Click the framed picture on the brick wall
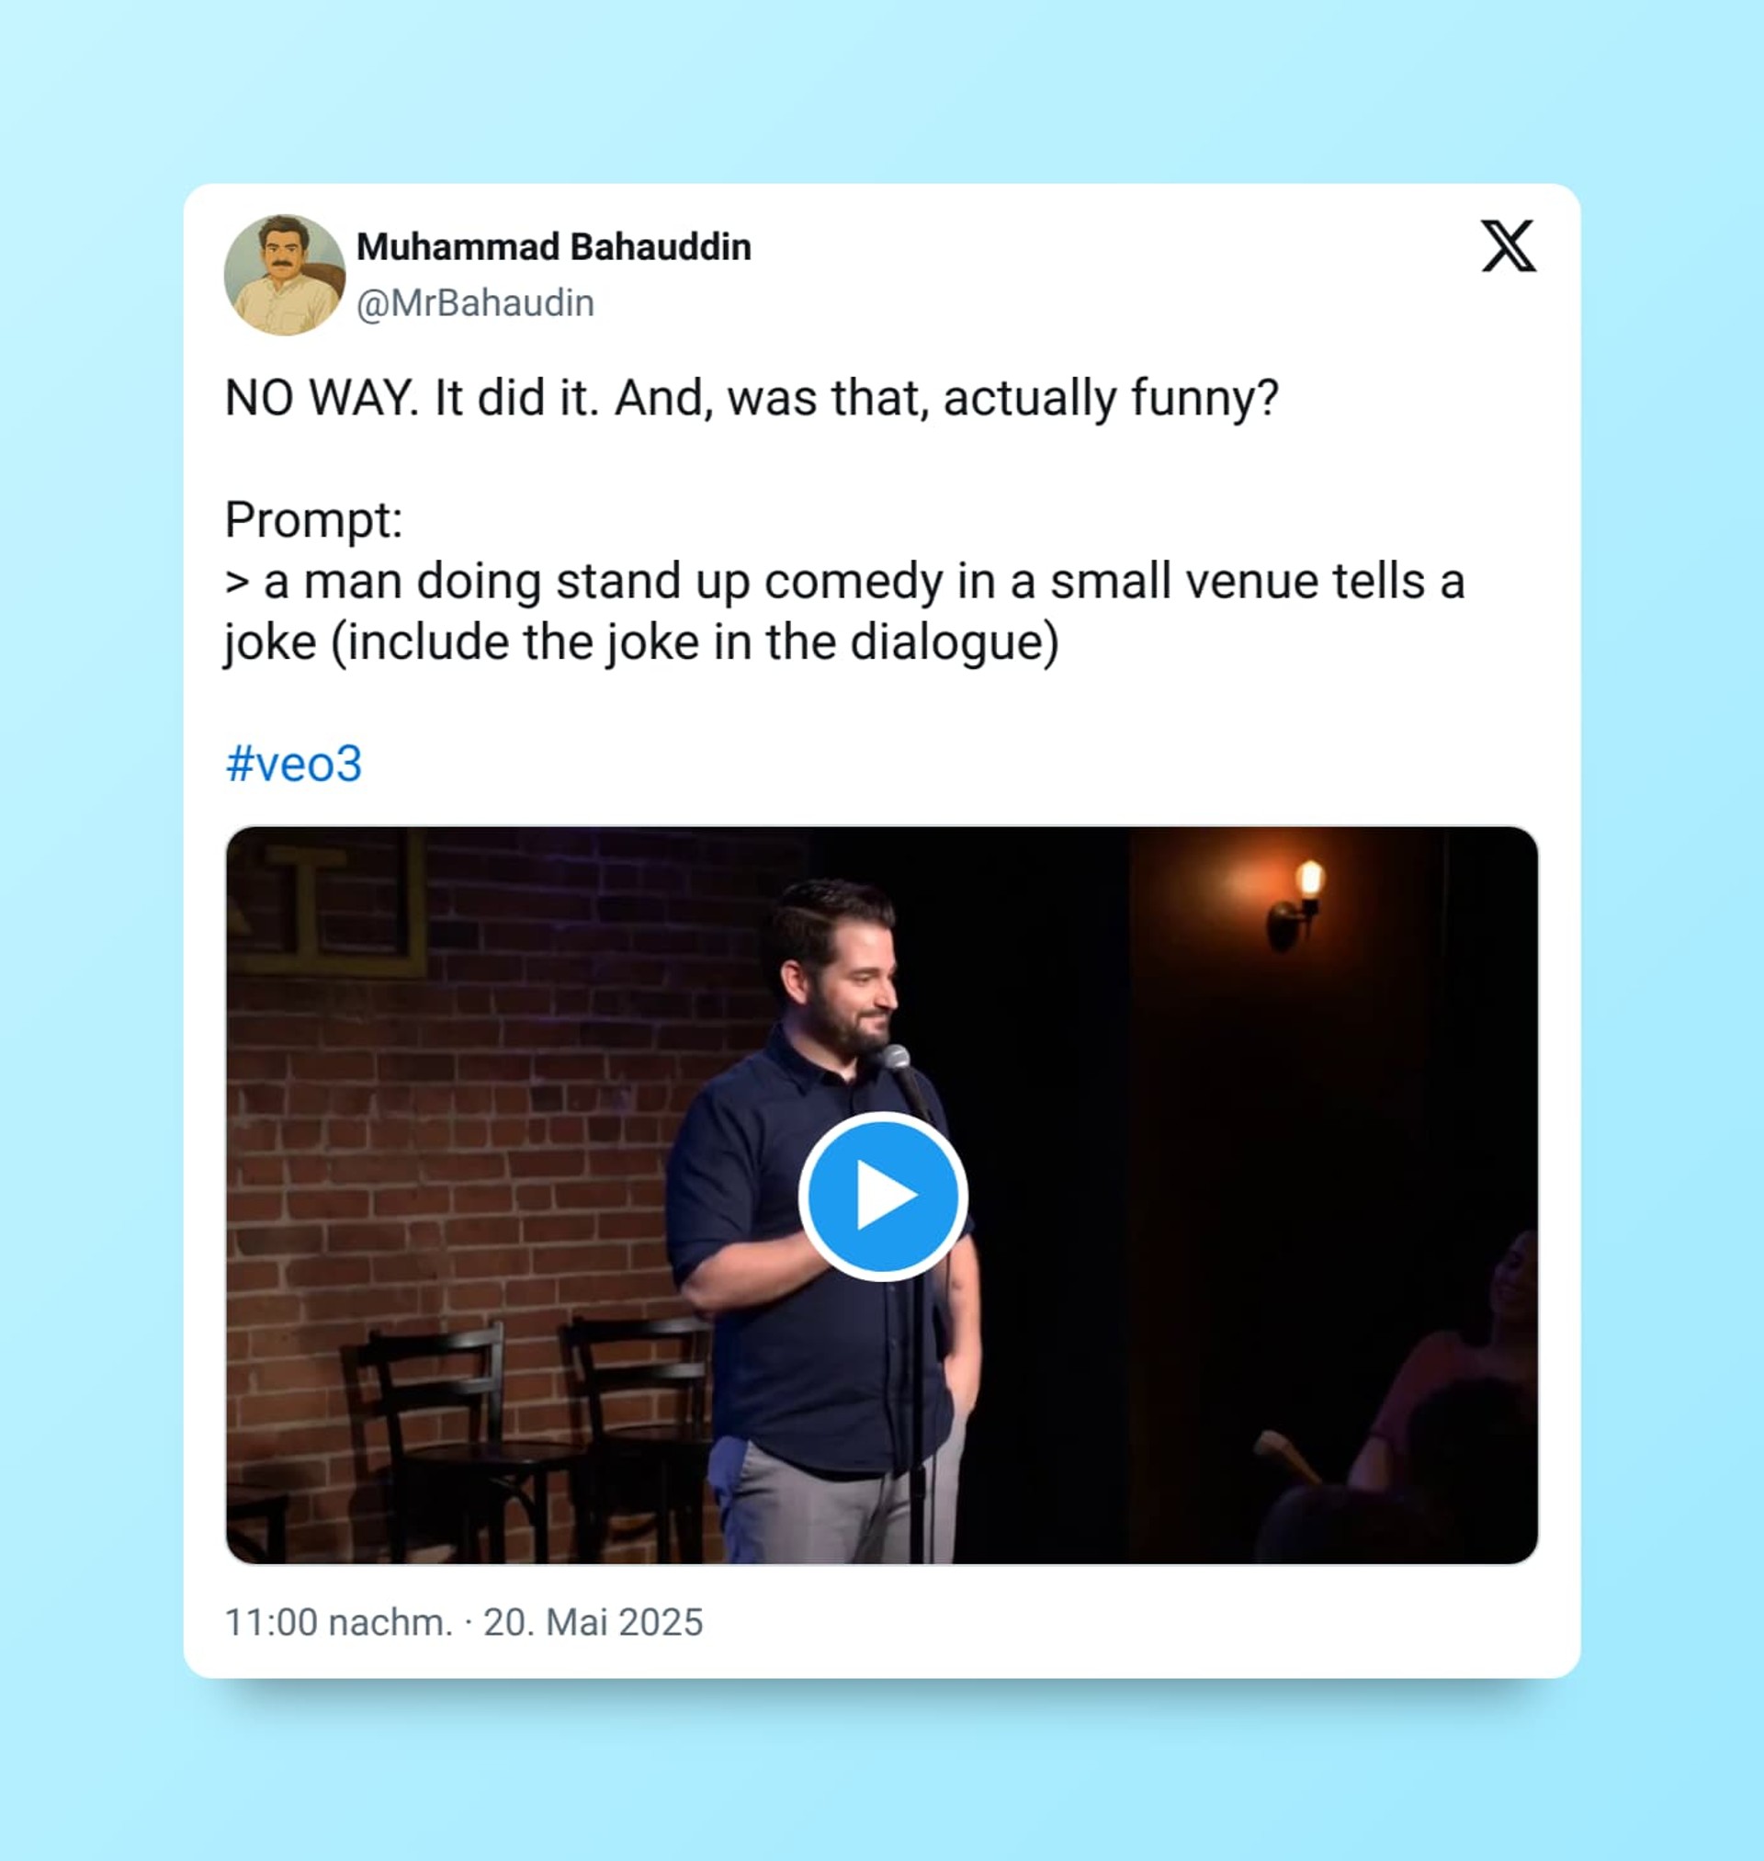The width and height of the screenshot is (1764, 1861). click(x=327, y=900)
